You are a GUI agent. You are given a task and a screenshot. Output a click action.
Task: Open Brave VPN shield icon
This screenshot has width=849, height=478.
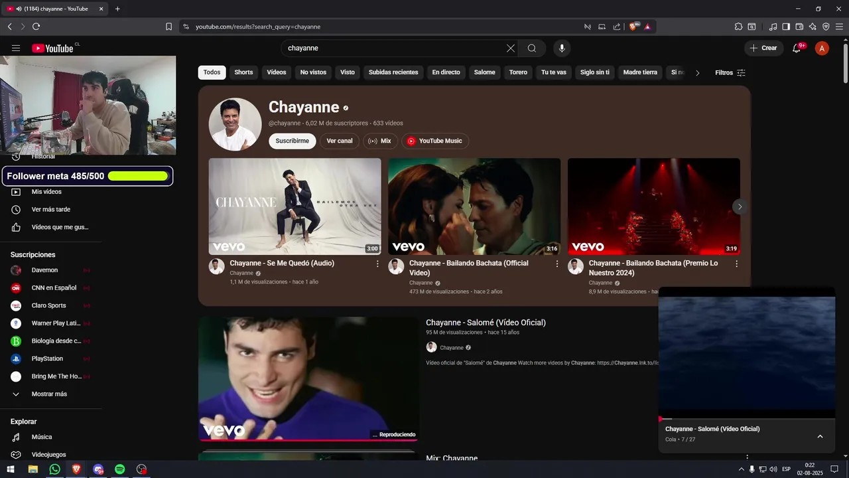tap(826, 27)
